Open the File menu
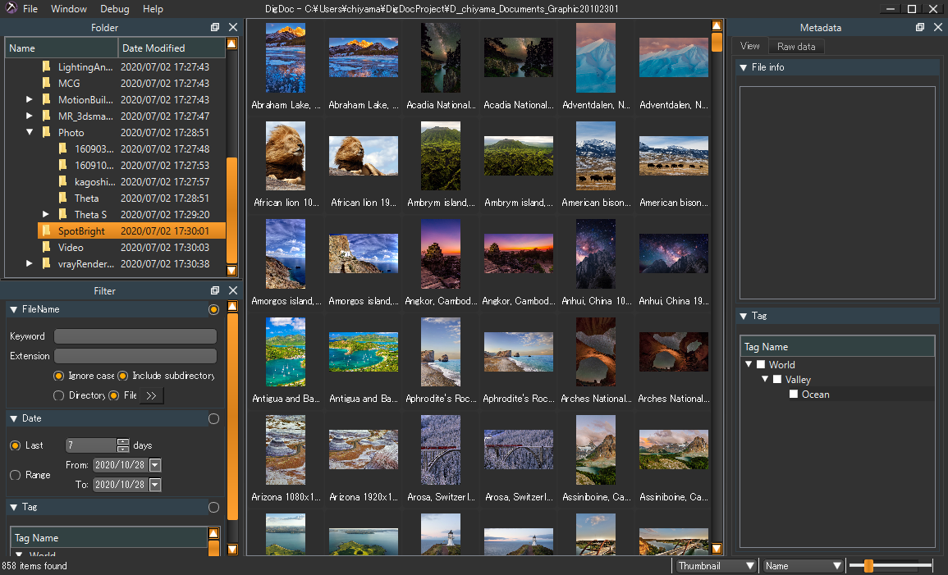Image resolution: width=948 pixels, height=575 pixels. pos(30,8)
